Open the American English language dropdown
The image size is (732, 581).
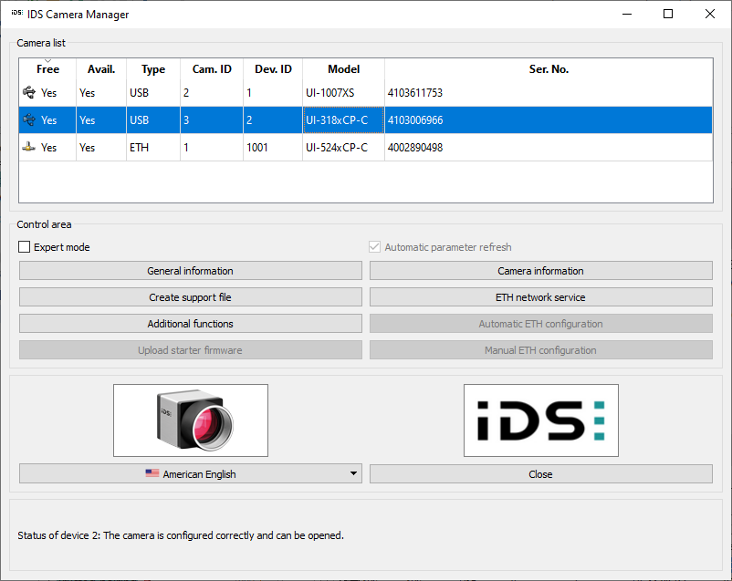[x=191, y=473]
